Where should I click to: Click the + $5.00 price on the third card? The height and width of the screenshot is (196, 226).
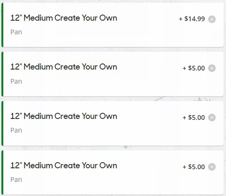point(194,118)
